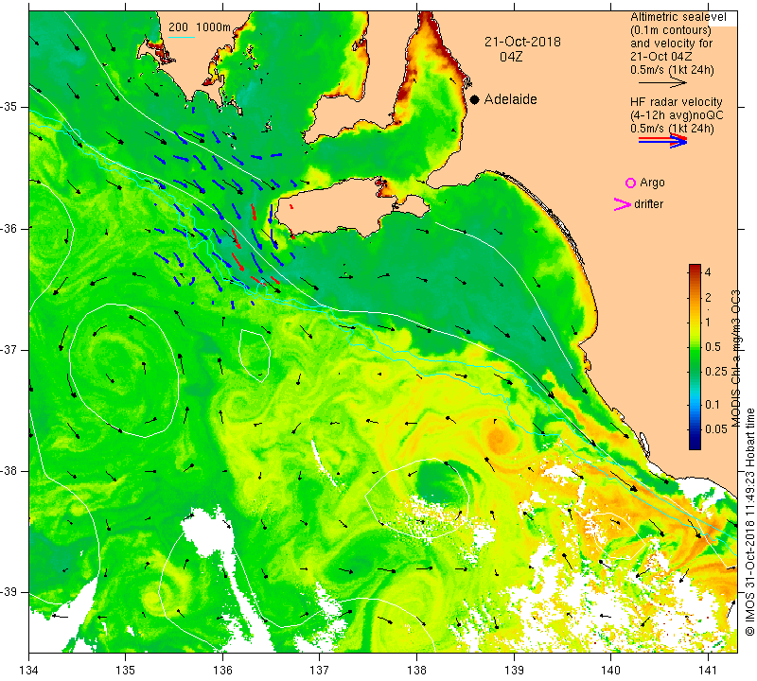This screenshot has width=757, height=681.
Task: Click the latitude -37 axis label
Action: (x=9, y=349)
